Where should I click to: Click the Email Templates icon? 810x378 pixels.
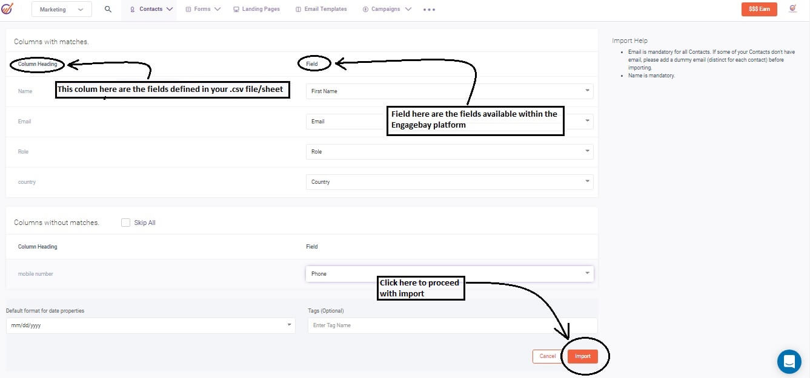(x=297, y=8)
